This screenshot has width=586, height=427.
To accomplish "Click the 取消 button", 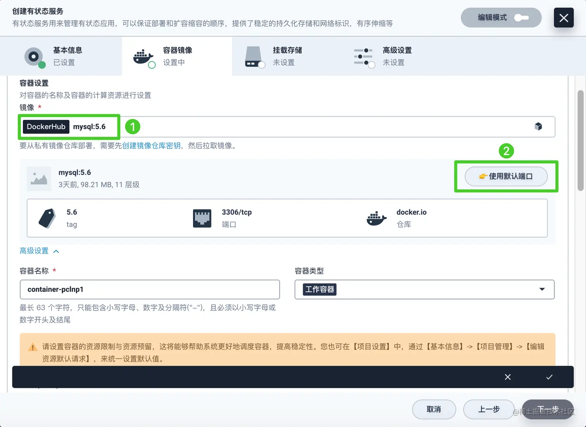I will [x=434, y=409].
